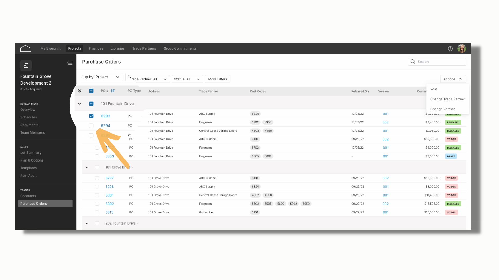
Task: Click the development building icon
Action: [26, 66]
